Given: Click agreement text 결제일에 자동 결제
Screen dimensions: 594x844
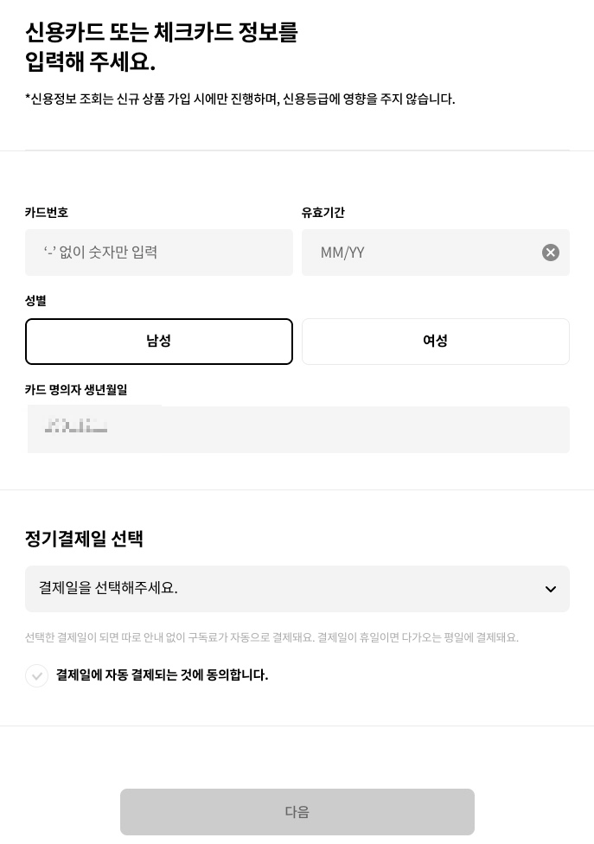Looking at the screenshot, I should coord(163,675).
